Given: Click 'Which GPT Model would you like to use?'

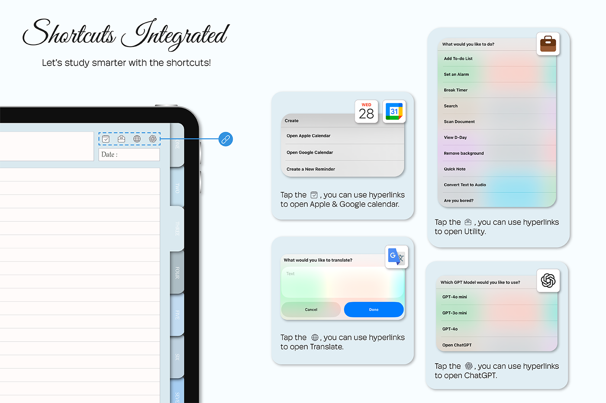Looking at the screenshot, I should [x=480, y=282].
